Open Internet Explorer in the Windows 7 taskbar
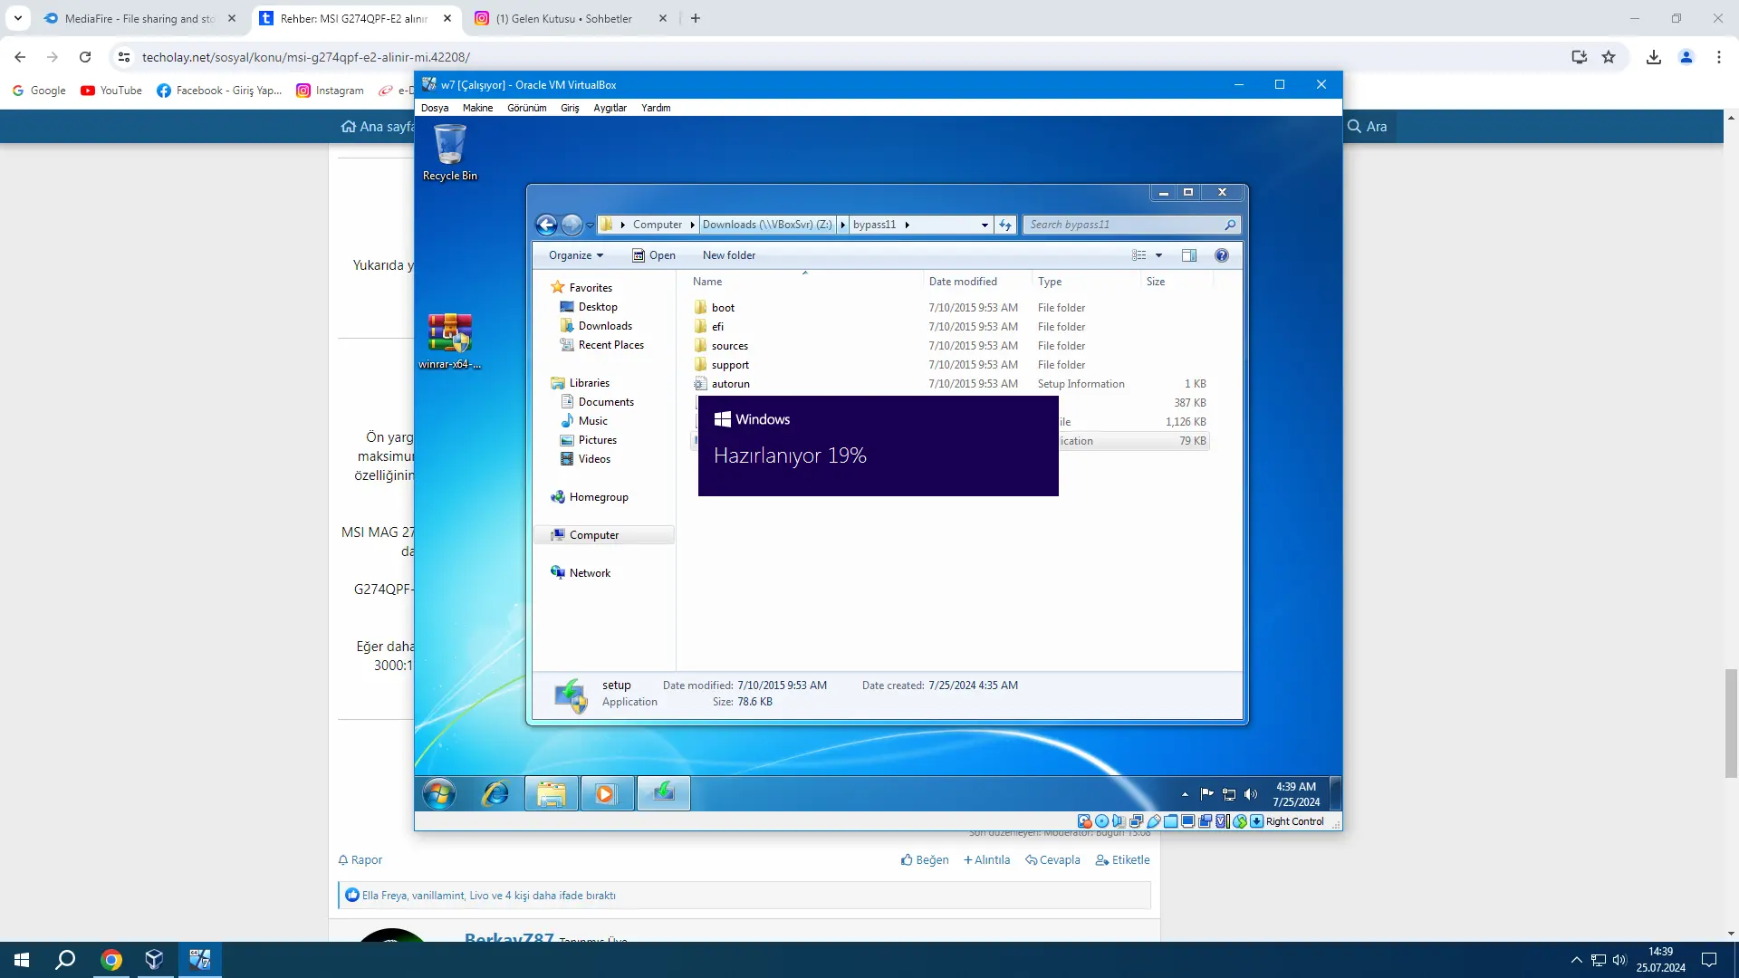 point(495,794)
